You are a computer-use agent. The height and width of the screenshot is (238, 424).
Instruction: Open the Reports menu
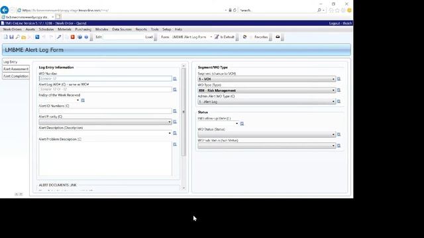(141, 29)
